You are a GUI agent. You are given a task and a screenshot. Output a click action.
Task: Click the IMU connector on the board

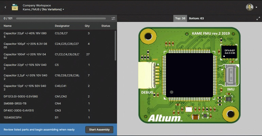click(x=231, y=75)
